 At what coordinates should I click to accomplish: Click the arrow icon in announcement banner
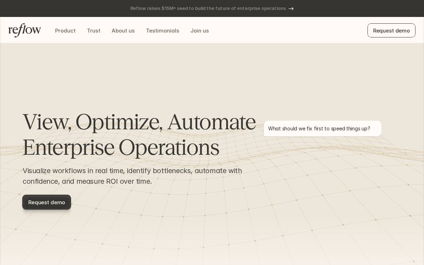[x=291, y=8]
